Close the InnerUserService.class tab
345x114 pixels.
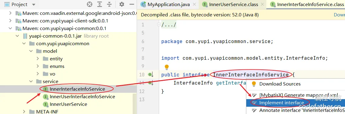point(263,4)
